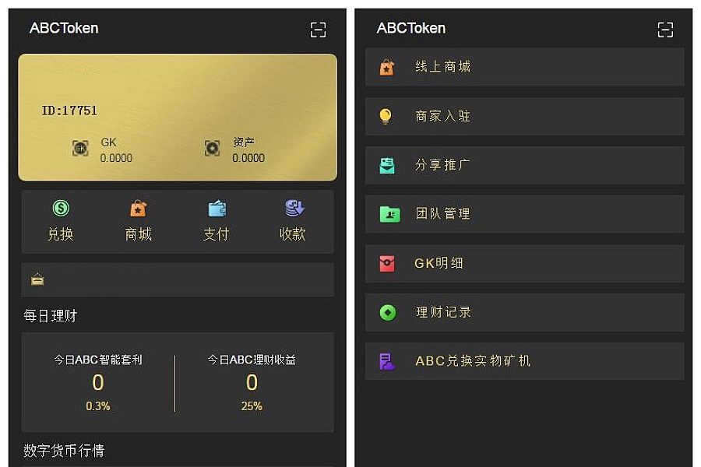This screenshot has height=467, width=701.
Task: Select ABC兑换实物矿机 menu item
Action: coord(524,361)
